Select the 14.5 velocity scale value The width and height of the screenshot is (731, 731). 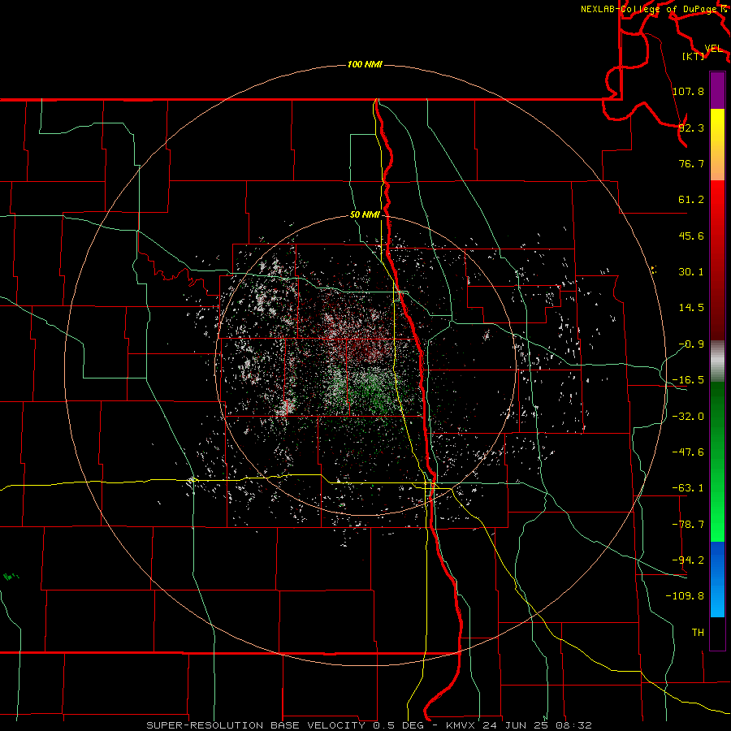[x=691, y=308]
